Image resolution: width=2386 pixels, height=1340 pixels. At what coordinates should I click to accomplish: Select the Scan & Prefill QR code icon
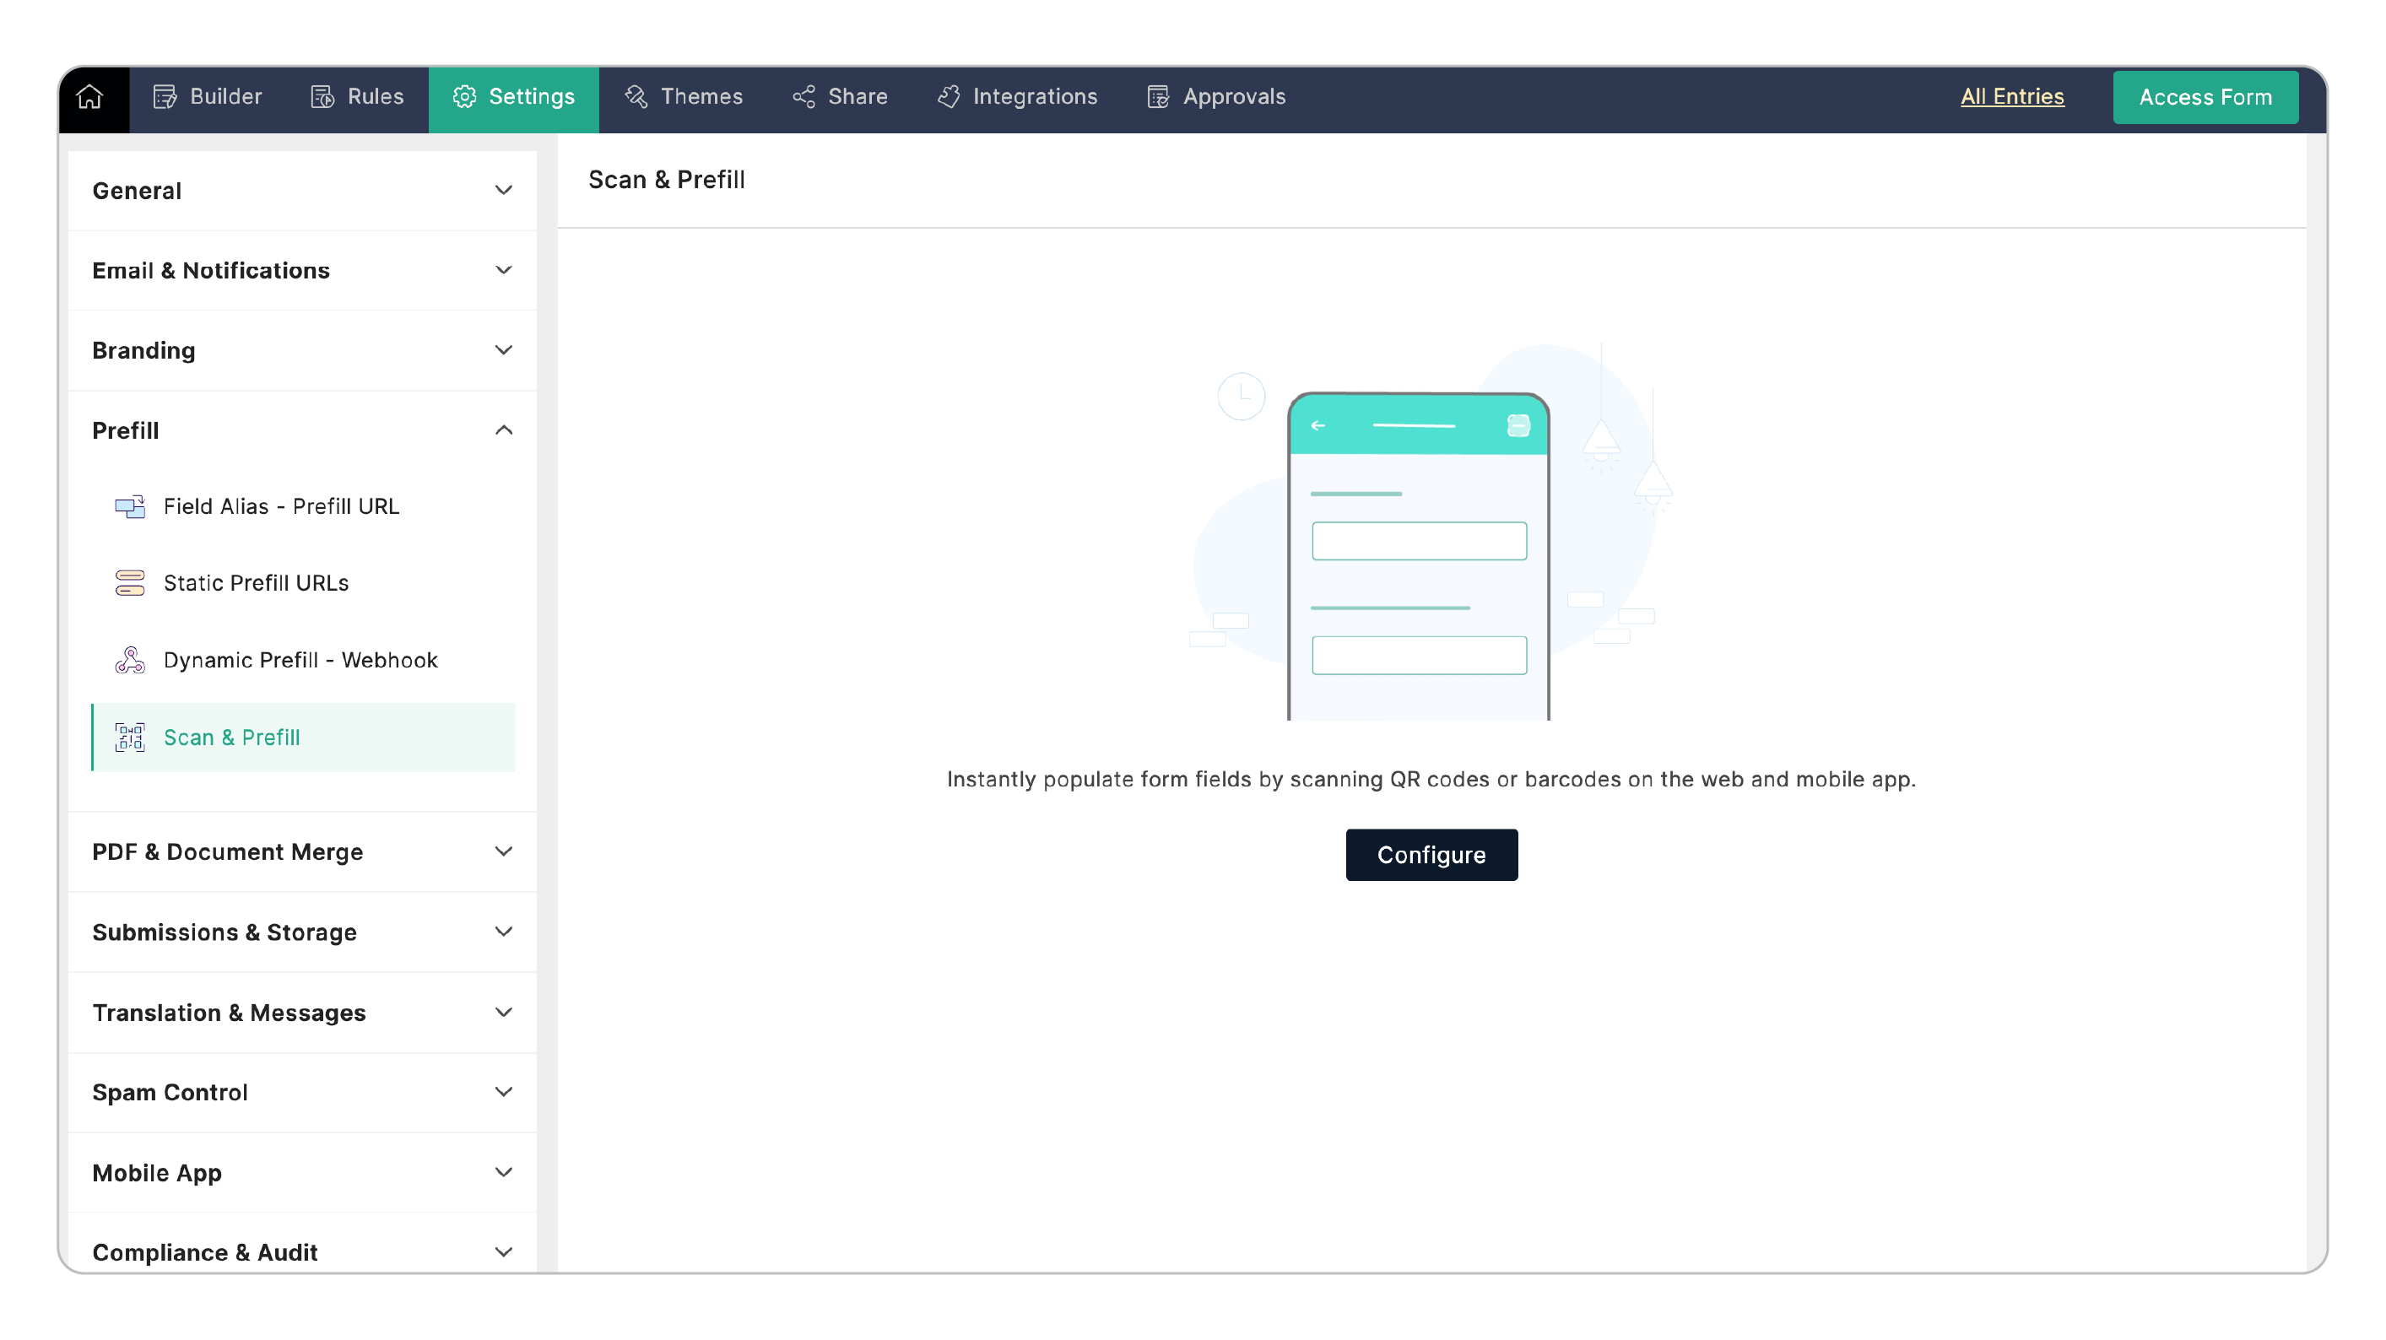pos(130,738)
